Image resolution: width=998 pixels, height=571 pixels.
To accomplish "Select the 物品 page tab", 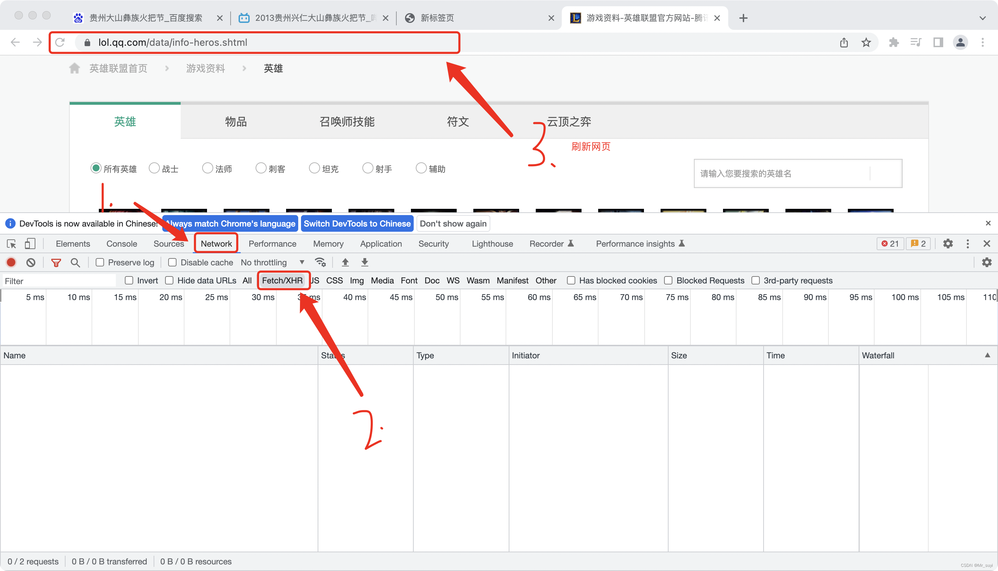I will pos(235,121).
